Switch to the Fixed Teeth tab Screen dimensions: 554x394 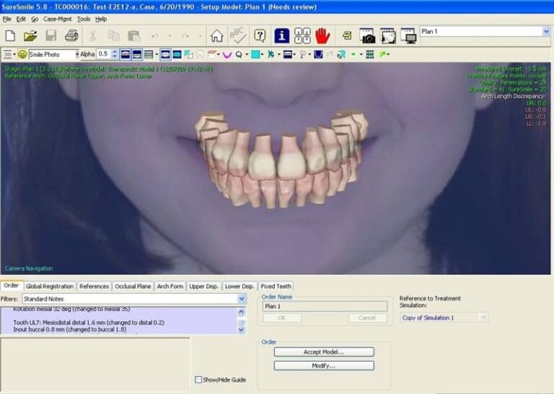276,286
